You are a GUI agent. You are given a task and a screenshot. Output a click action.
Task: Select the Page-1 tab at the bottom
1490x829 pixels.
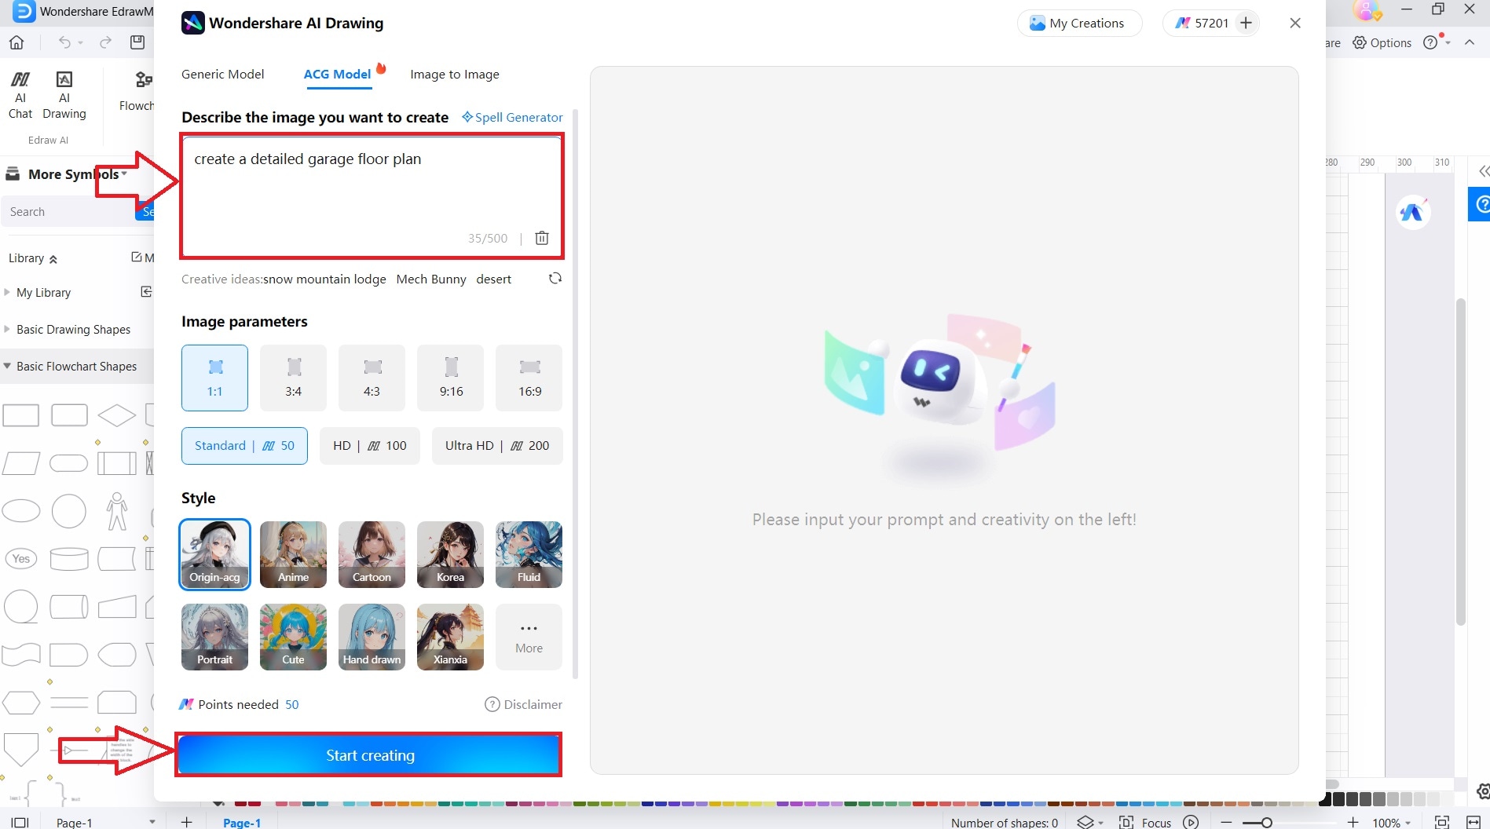click(242, 822)
